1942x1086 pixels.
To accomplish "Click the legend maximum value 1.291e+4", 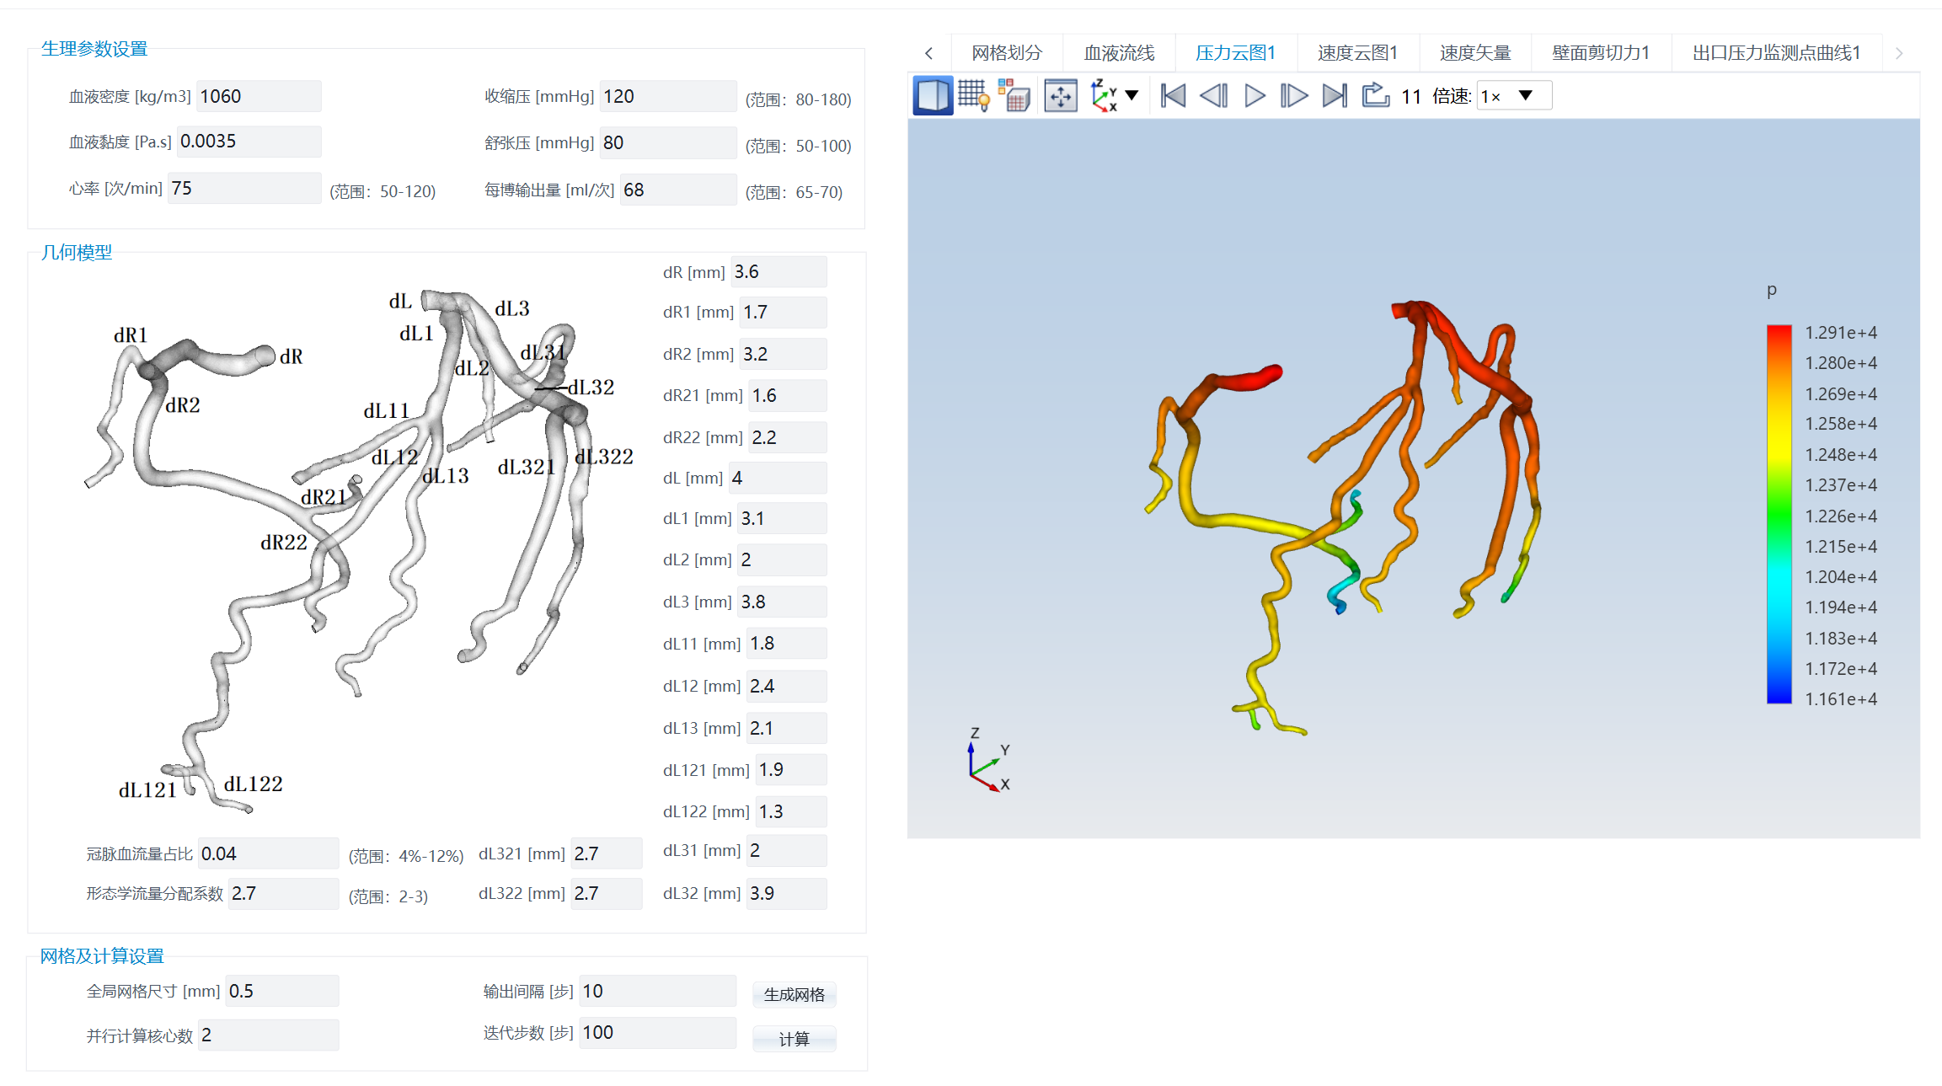I will click(1841, 334).
